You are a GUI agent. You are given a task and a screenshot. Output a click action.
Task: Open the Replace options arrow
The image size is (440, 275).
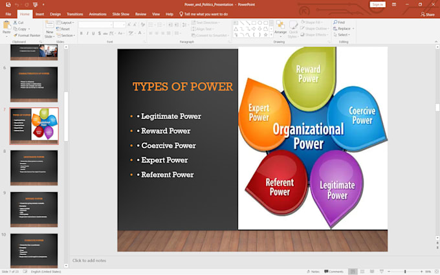pyautogui.click(x=353, y=28)
